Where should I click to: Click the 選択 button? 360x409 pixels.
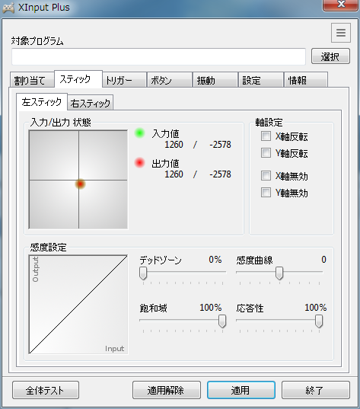click(x=330, y=56)
